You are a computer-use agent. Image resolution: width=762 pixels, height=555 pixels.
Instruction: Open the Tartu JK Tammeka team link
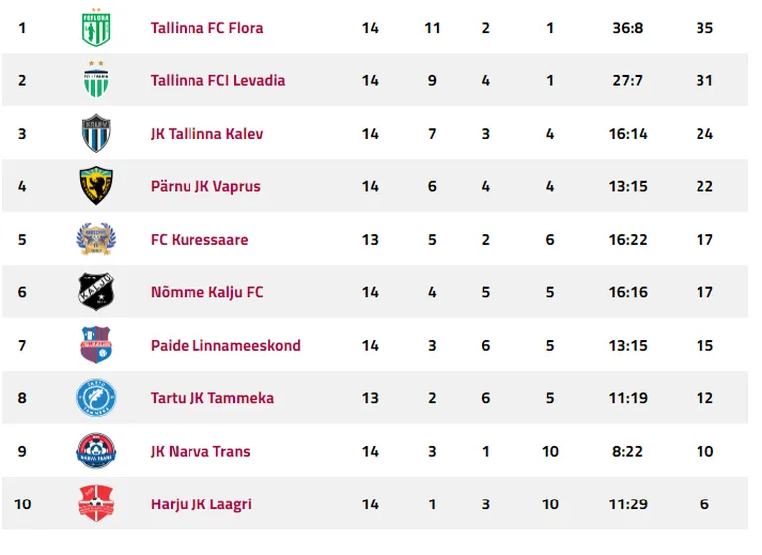tap(212, 398)
